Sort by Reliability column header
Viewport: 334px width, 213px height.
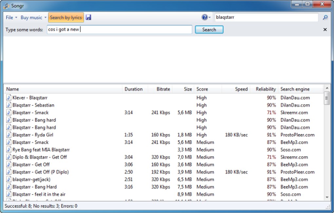pos(264,89)
